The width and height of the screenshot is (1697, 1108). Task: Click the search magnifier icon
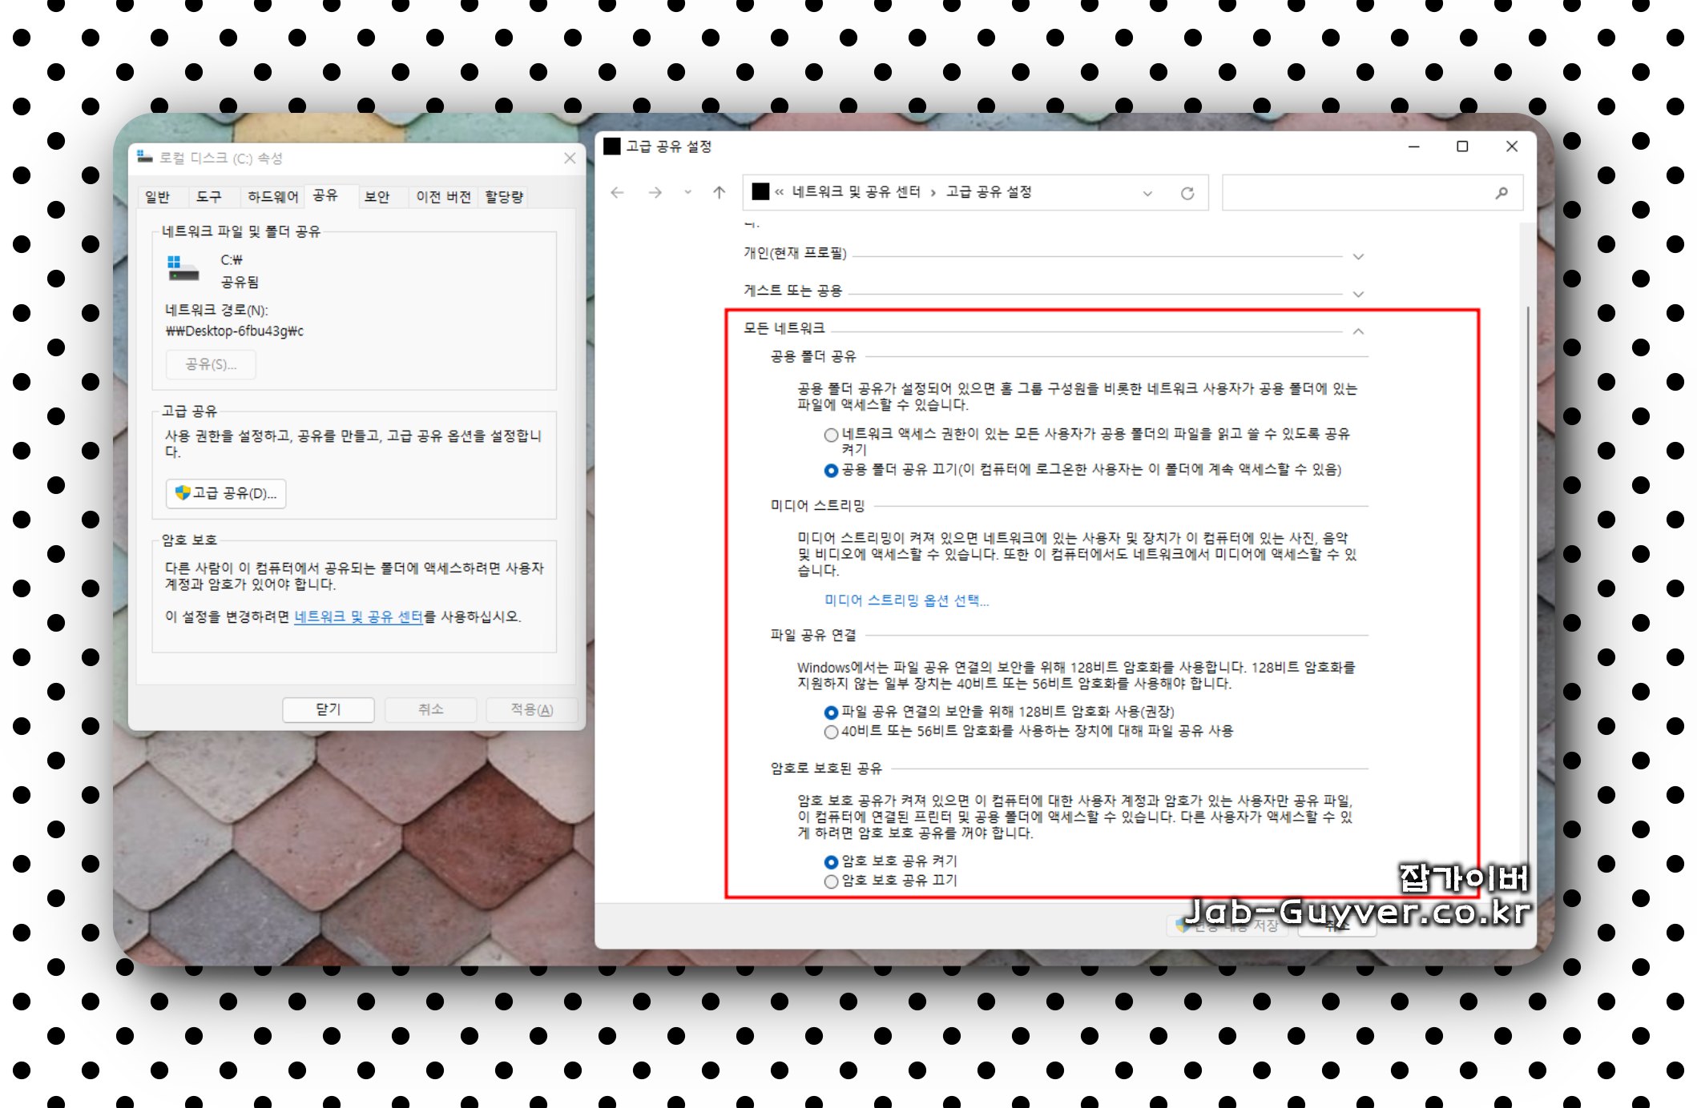click(x=1502, y=192)
